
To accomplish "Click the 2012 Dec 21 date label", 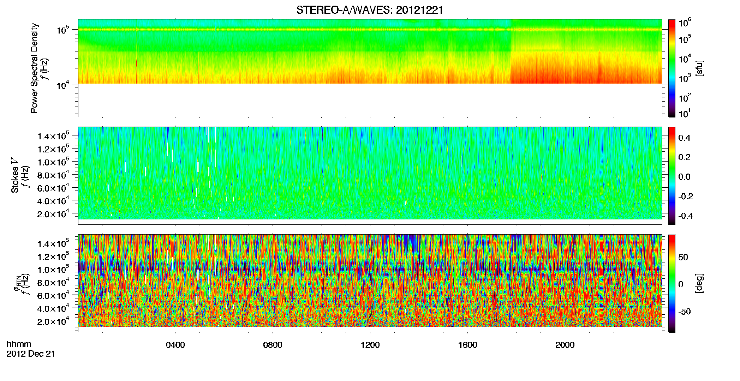I will (x=31, y=354).
